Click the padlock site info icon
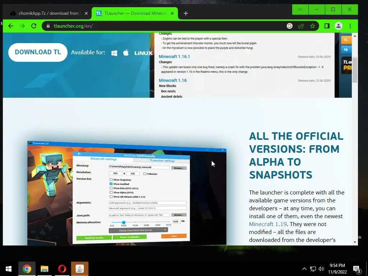The image size is (368, 276). pos(48,26)
